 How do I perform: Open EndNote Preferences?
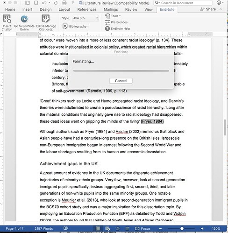coord(116,22)
